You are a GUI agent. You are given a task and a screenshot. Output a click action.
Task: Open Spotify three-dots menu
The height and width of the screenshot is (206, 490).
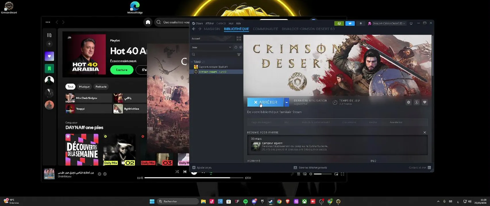[48, 22]
